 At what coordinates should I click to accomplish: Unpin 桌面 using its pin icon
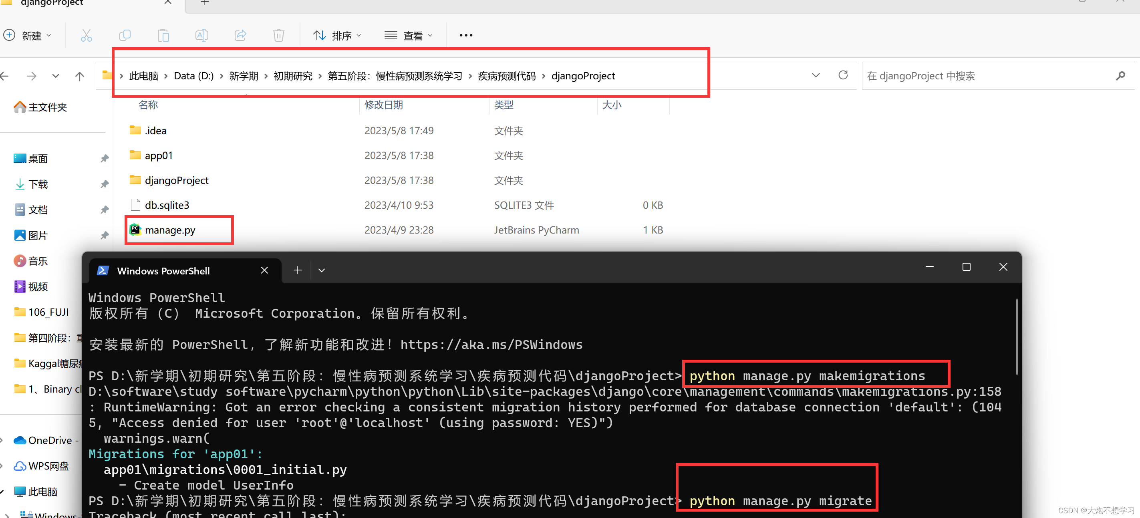click(x=105, y=159)
